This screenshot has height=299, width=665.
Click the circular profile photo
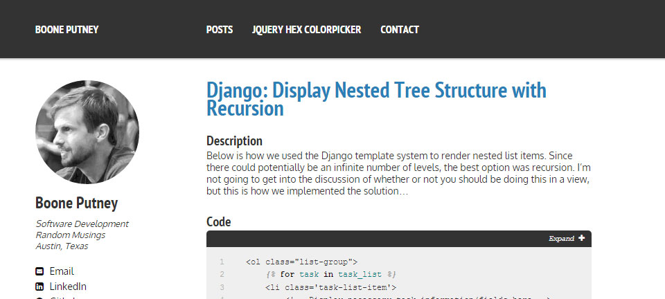[x=87, y=132]
